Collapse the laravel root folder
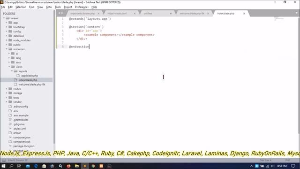 click(4, 18)
